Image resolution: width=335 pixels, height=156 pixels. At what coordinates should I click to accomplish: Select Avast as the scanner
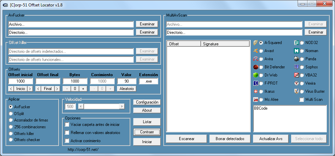(x=261, y=51)
